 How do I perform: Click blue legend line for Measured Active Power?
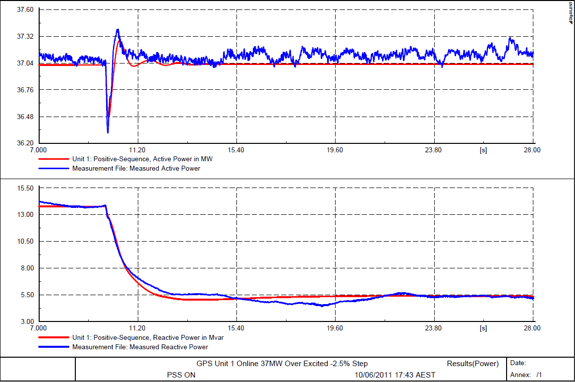click(x=54, y=169)
